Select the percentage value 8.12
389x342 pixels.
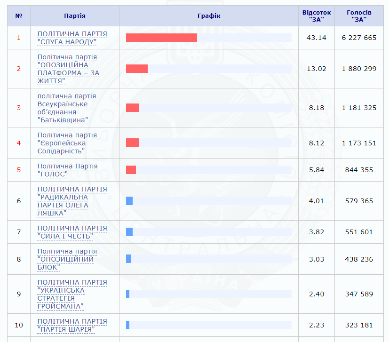click(x=317, y=143)
